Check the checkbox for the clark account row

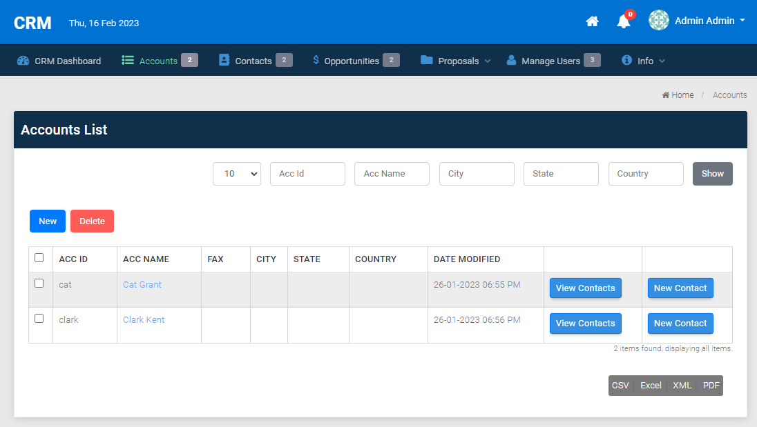pyautogui.click(x=39, y=319)
